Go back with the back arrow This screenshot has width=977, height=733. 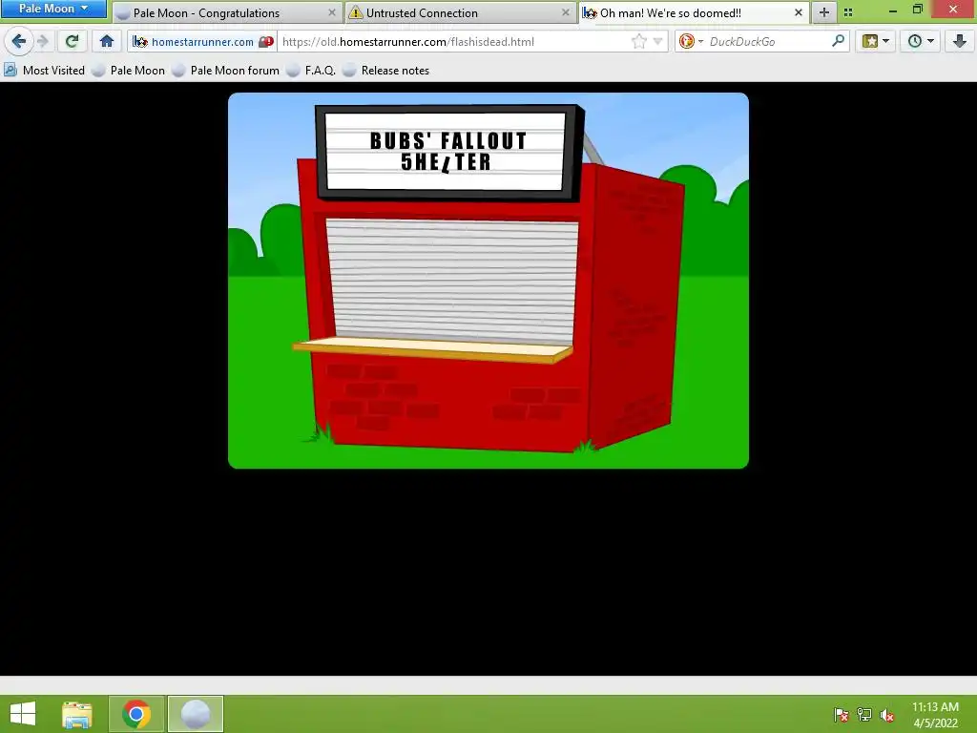pos(19,42)
